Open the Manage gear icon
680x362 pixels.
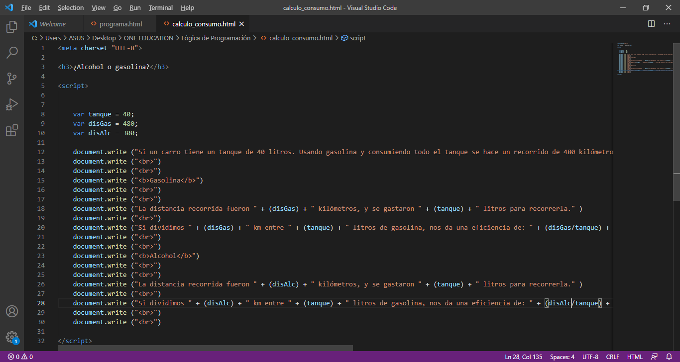point(12,338)
